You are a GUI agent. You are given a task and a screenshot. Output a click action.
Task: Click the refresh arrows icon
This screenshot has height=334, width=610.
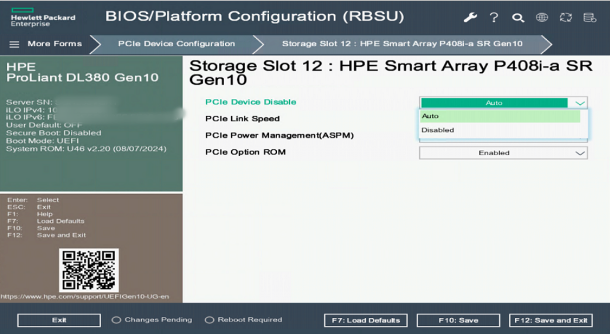tap(566, 18)
